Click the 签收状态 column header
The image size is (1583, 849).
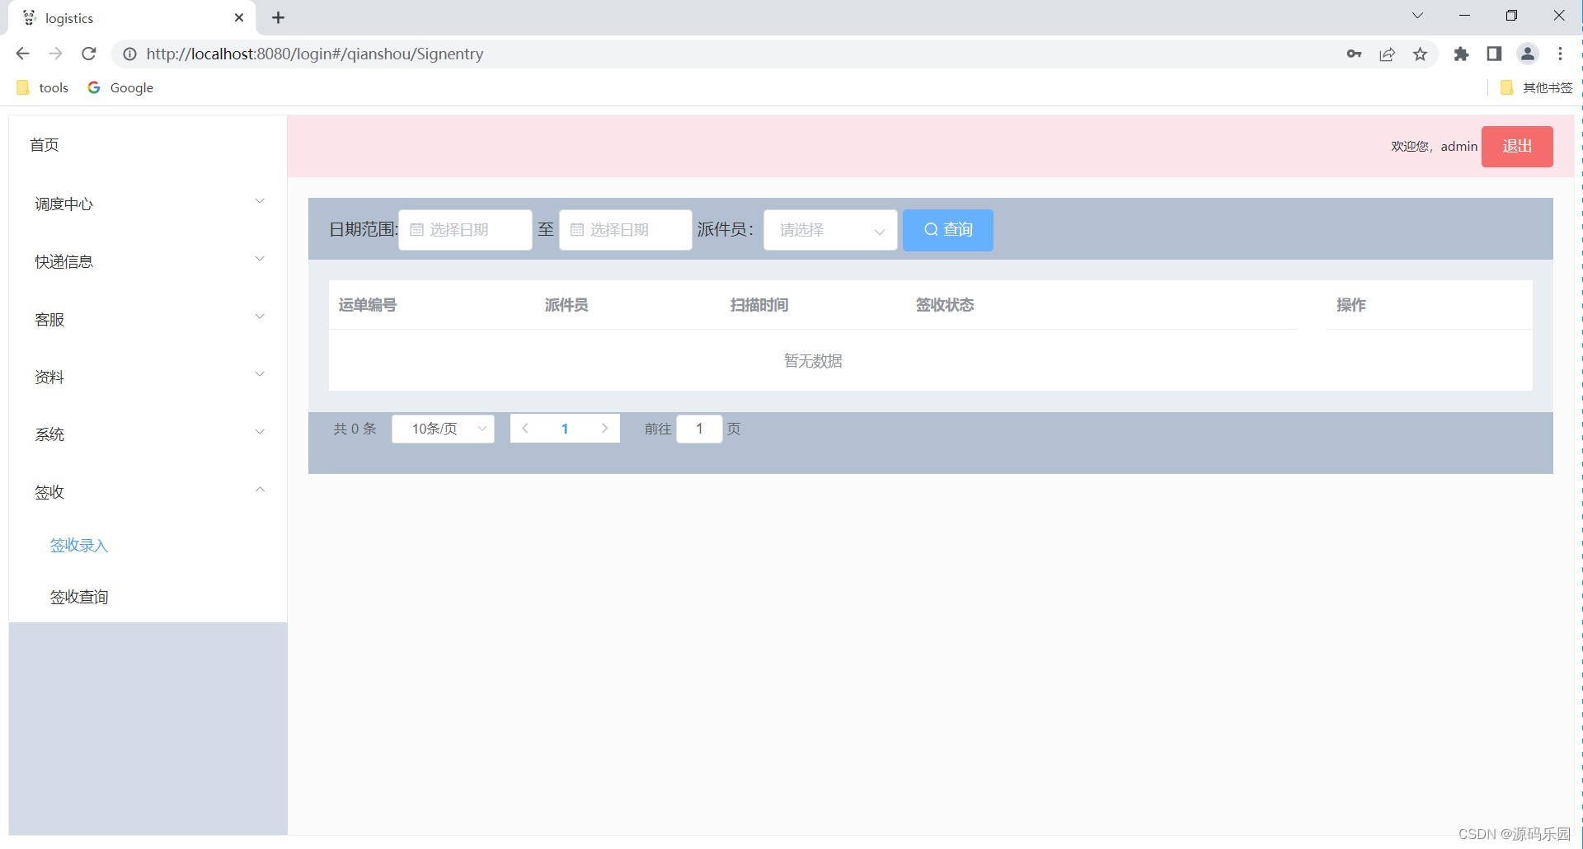(x=945, y=305)
